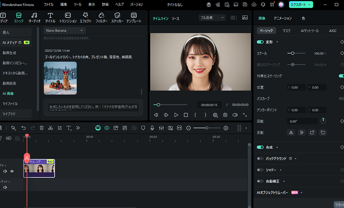Toggle the Composite (合成) switch
The width and height of the screenshot is (344, 208).
(260, 147)
